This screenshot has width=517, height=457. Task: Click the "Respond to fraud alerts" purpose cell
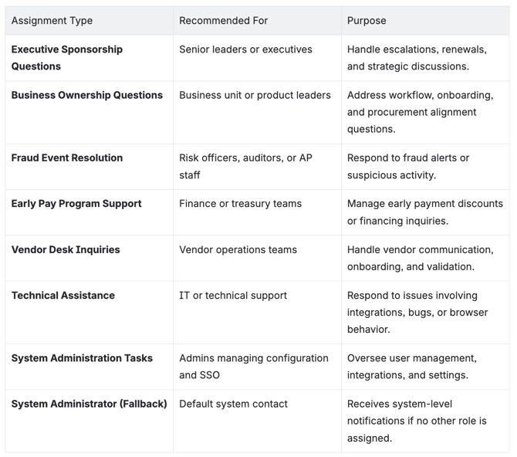(407, 166)
